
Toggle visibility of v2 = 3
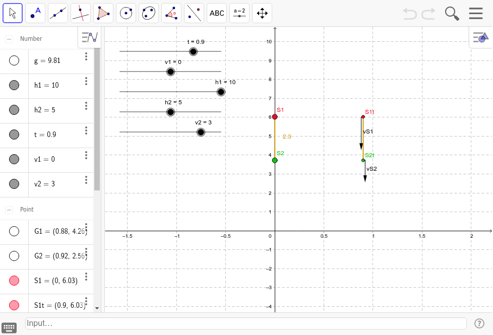pyautogui.click(x=14, y=184)
